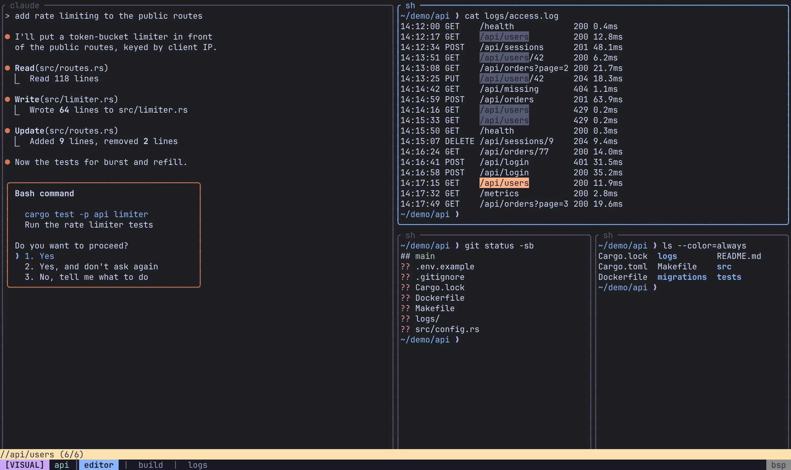Click the 'sh' title of the log pane
791x470 pixels.
click(410, 5)
